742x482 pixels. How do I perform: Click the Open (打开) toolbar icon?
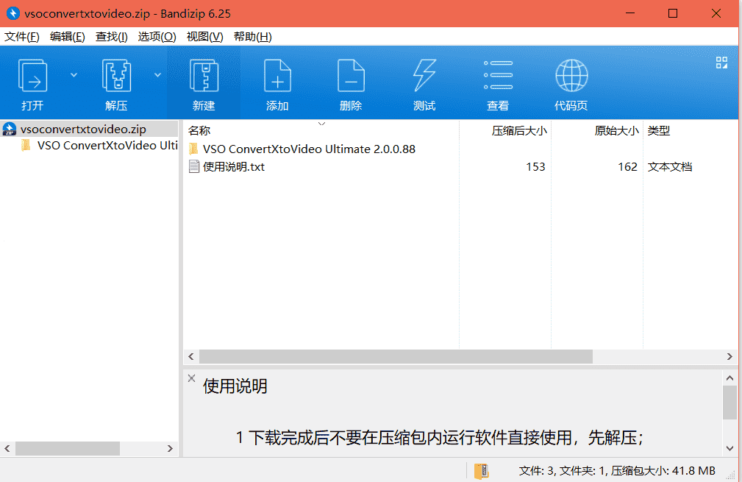[x=32, y=76]
